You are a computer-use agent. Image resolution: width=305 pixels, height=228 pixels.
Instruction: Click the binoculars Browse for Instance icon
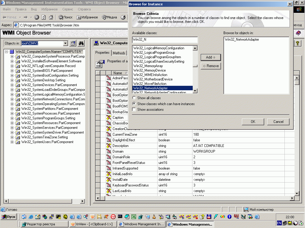point(81,43)
